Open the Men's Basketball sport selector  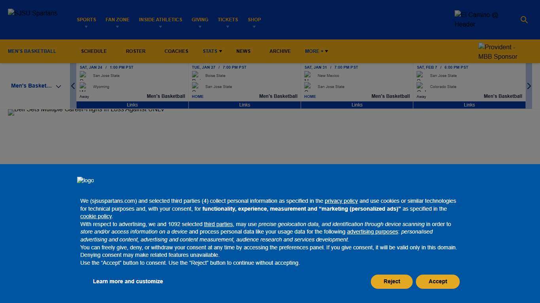(x=36, y=86)
